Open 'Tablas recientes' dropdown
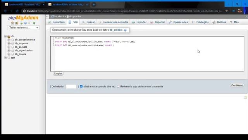 [x=23, y=28]
